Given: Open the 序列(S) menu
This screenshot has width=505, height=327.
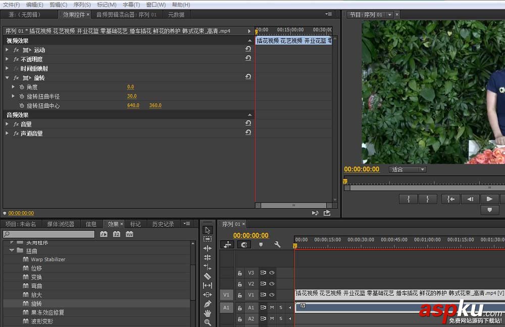Looking at the screenshot, I should click(82, 5).
